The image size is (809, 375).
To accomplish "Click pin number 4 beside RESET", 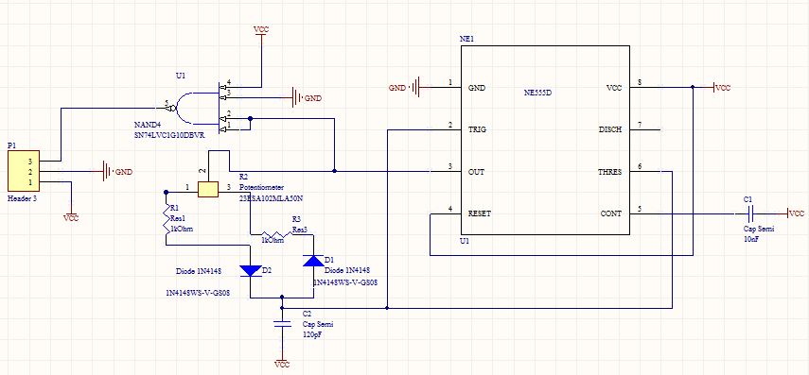I will click(450, 208).
